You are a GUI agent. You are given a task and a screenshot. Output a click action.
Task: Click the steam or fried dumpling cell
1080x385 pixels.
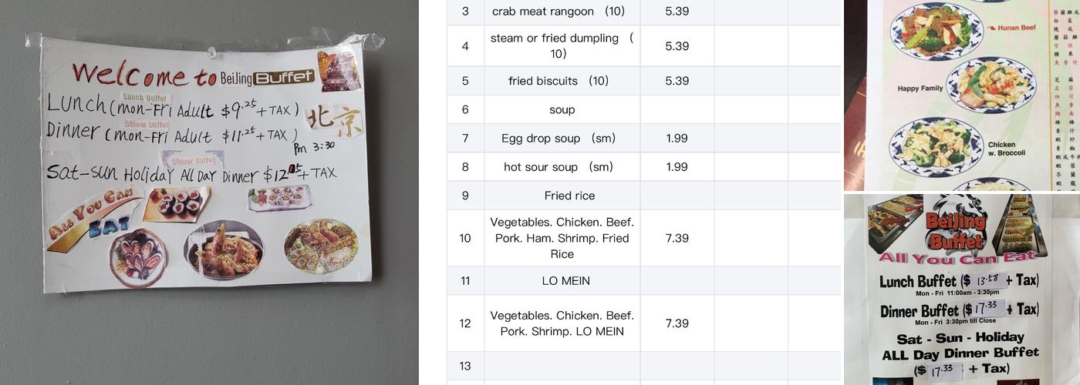tap(562, 46)
